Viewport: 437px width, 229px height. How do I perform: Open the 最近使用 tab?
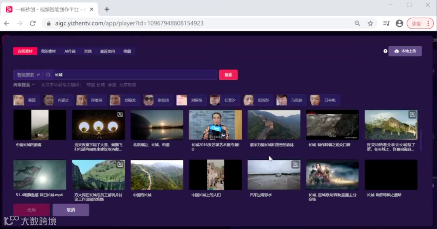108,51
